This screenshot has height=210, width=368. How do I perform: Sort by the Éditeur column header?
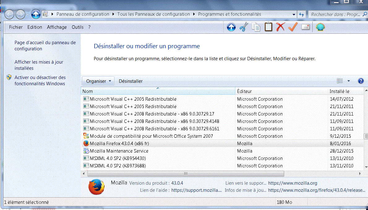281,91
